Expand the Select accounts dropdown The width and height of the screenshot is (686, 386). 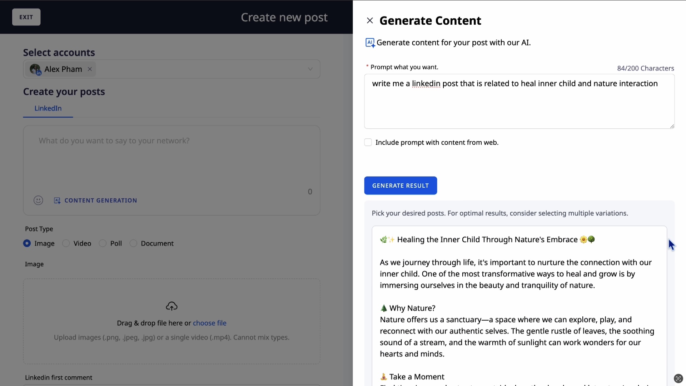pyautogui.click(x=310, y=69)
